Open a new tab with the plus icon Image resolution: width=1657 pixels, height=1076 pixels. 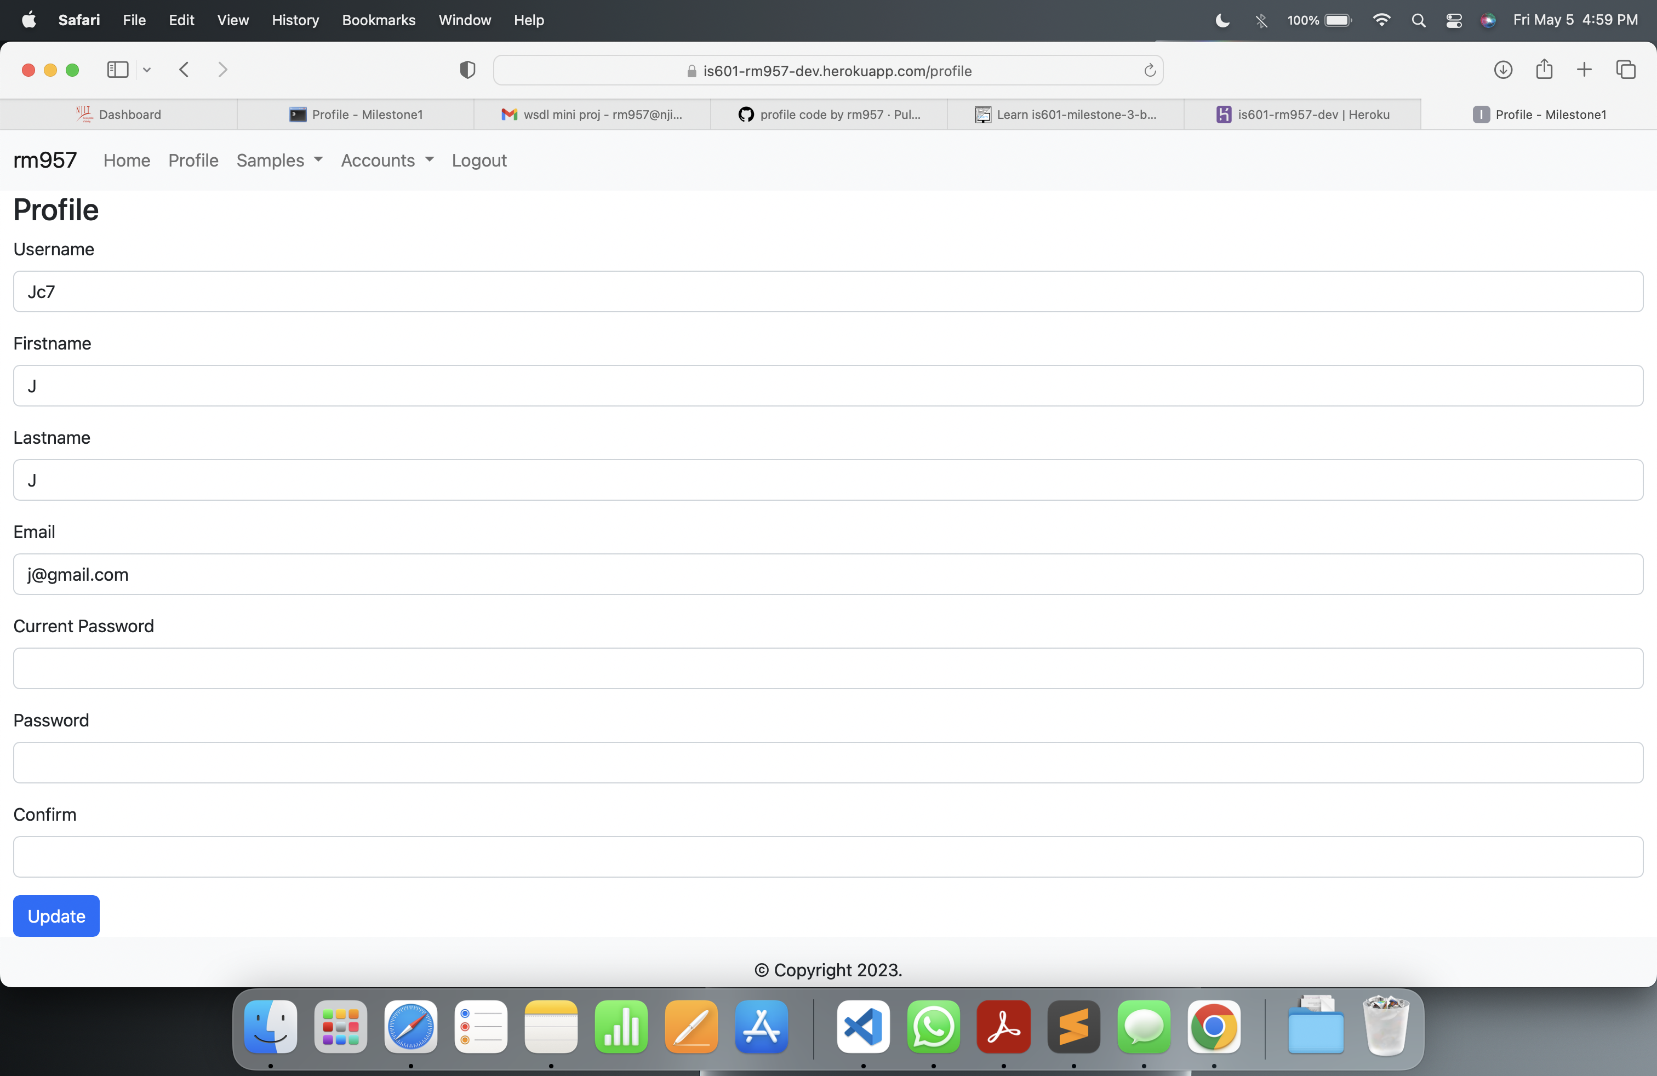point(1584,70)
